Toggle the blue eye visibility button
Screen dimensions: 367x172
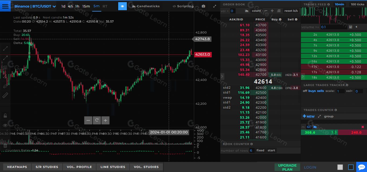pyautogui.click(x=122, y=6)
